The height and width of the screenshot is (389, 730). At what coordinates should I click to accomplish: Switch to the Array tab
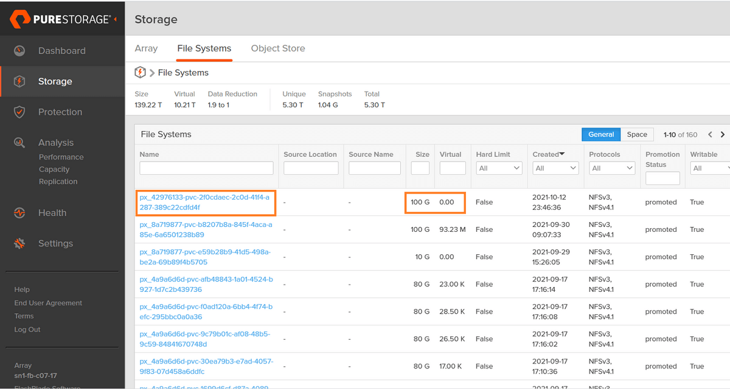(146, 49)
